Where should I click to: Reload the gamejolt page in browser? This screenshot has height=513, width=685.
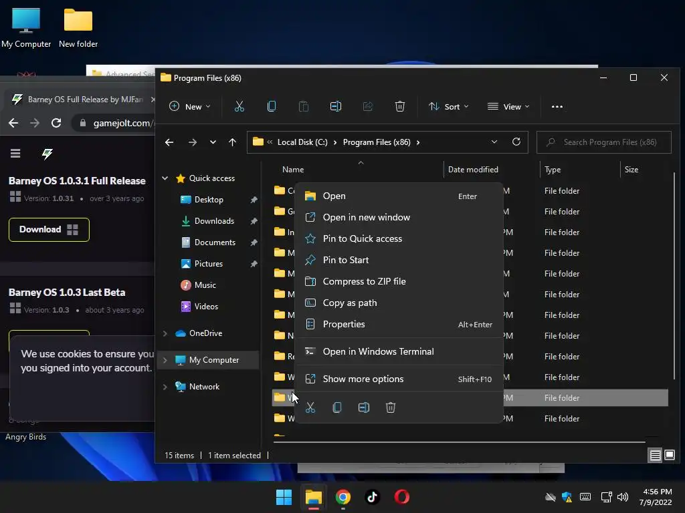pos(56,123)
